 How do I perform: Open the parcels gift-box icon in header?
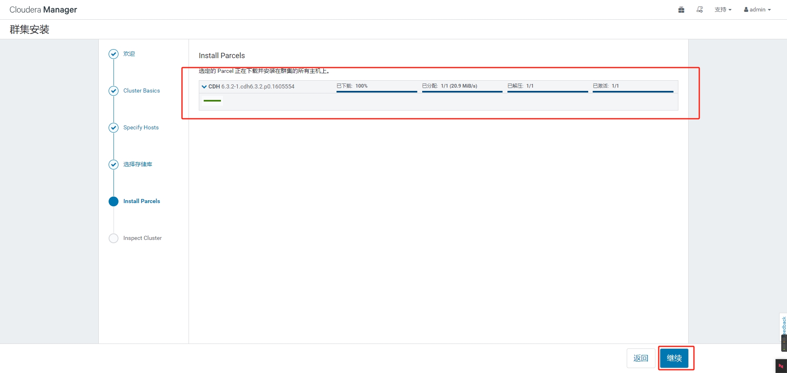[x=681, y=9]
